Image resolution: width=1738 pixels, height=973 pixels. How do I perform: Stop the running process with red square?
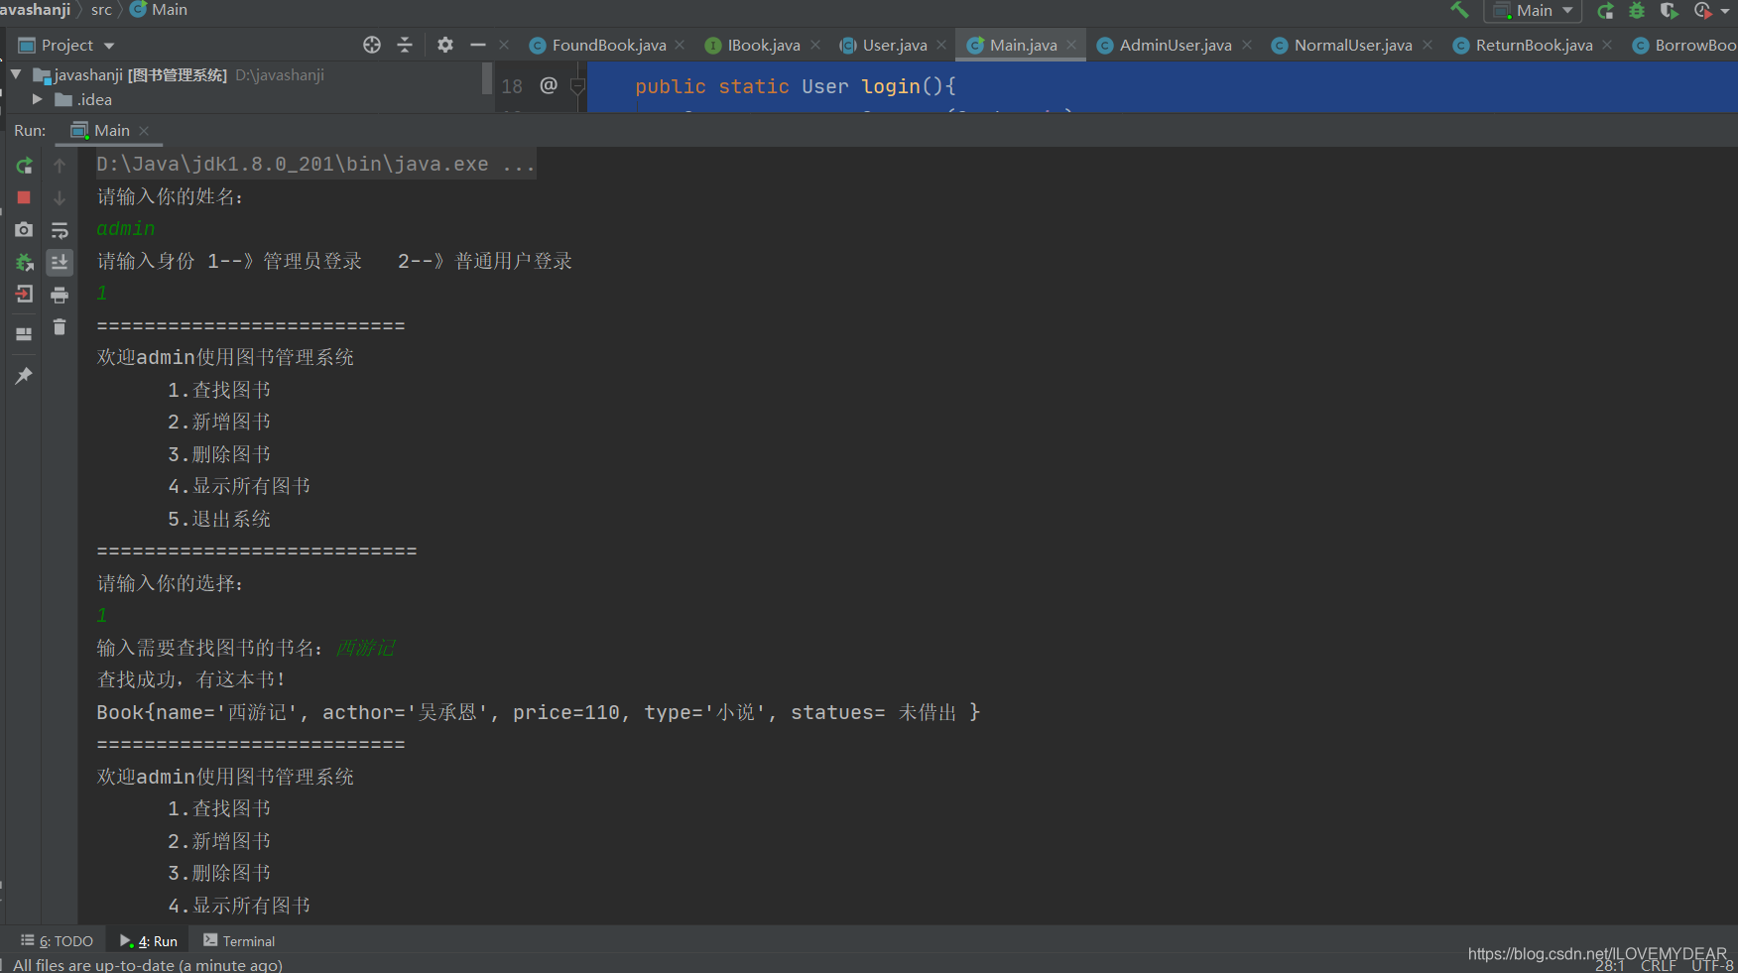coord(24,197)
